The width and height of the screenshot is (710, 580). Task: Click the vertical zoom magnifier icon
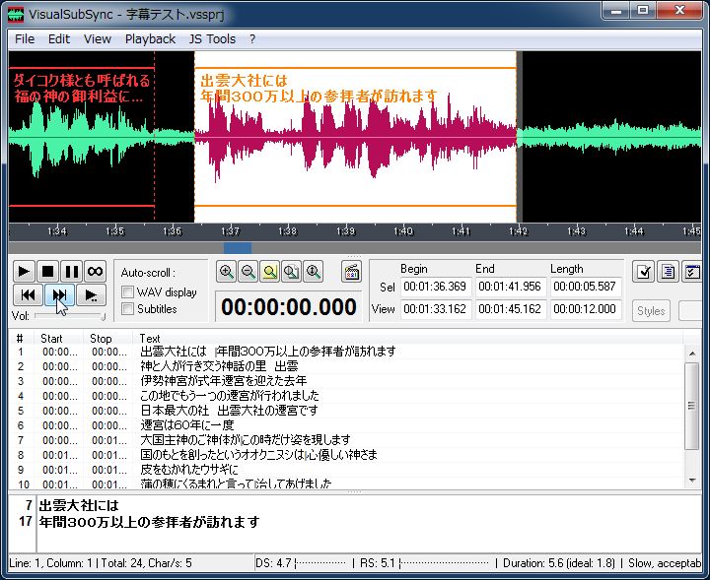[x=313, y=272]
